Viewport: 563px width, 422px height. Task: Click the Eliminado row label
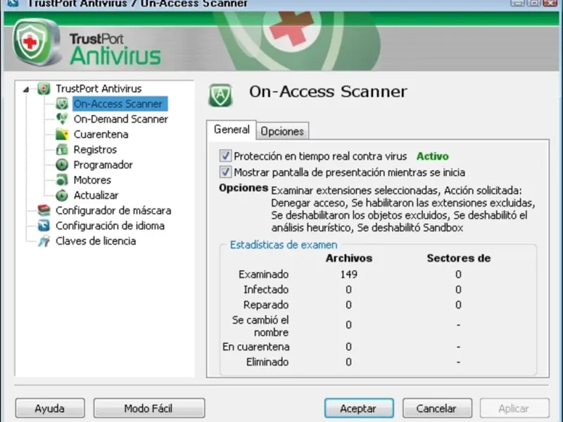[x=267, y=362]
